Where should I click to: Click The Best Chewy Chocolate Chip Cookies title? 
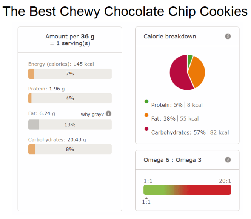(x=125, y=12)
